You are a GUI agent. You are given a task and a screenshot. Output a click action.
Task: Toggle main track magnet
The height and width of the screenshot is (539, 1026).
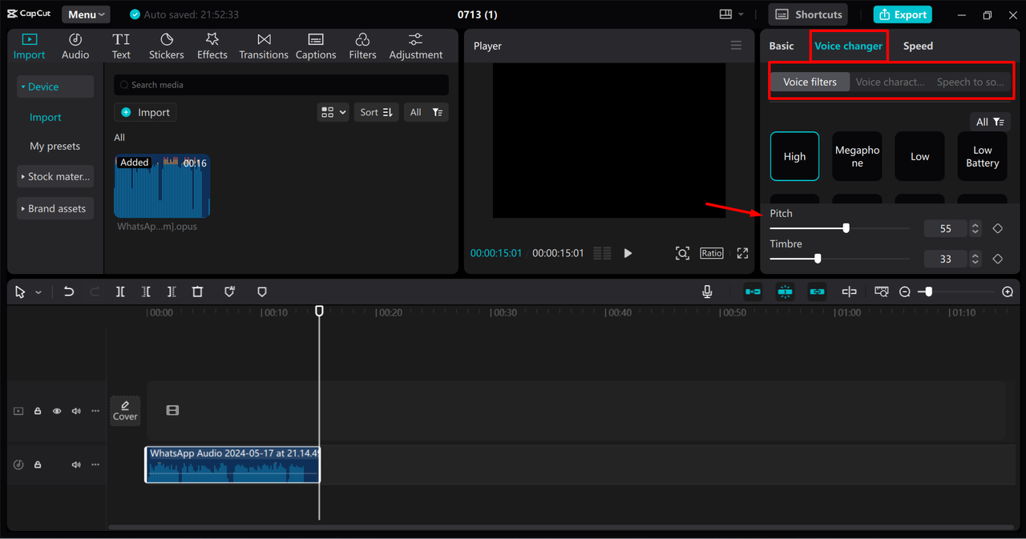tap(753, 292)
